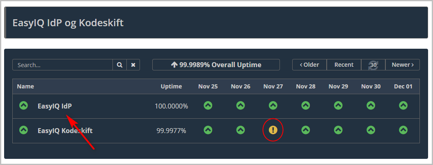Open EasyIQ IdP Nov 30 status icon
This screenshot has width=433, height=165.
pyautogui.click(x=371, y=106)
